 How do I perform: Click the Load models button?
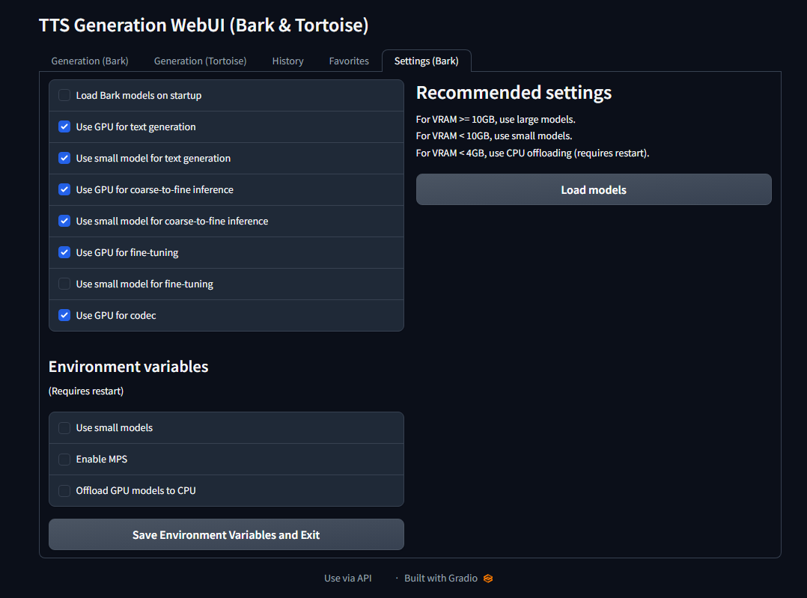click(x=594, y=189)
